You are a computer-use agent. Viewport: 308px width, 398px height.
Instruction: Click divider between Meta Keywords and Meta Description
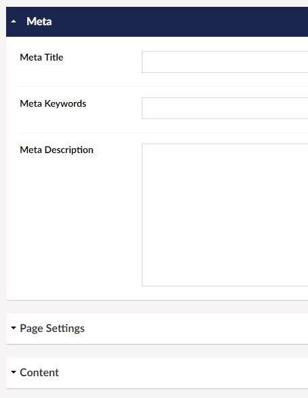tap(163, 133)
